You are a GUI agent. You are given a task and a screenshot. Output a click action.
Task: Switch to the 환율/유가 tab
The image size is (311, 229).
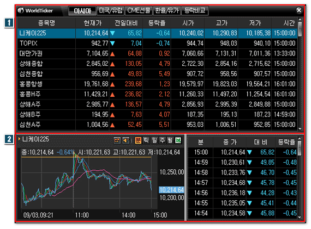coord(167,11)
